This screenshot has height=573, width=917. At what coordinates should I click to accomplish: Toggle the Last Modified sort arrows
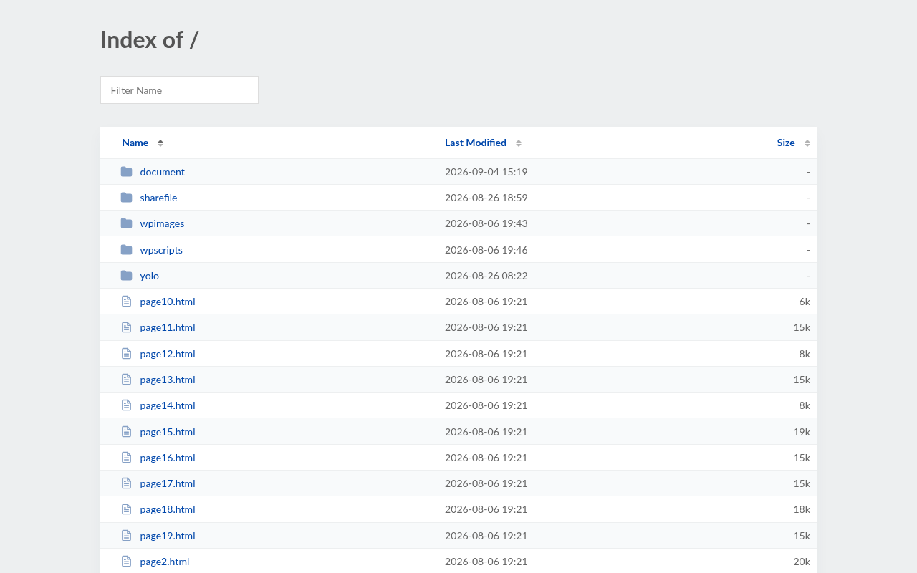point(519,143)
